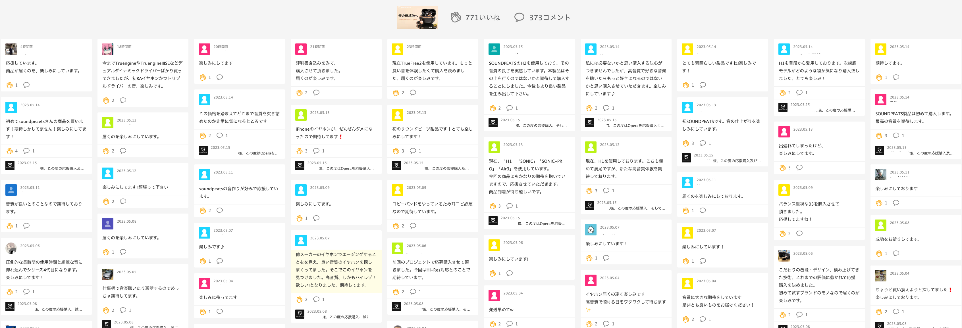The image size is (962, 328).
Task: Open the Opera earbuds project thumbnail
Action: pyautogui.click(x=417, y=18)
